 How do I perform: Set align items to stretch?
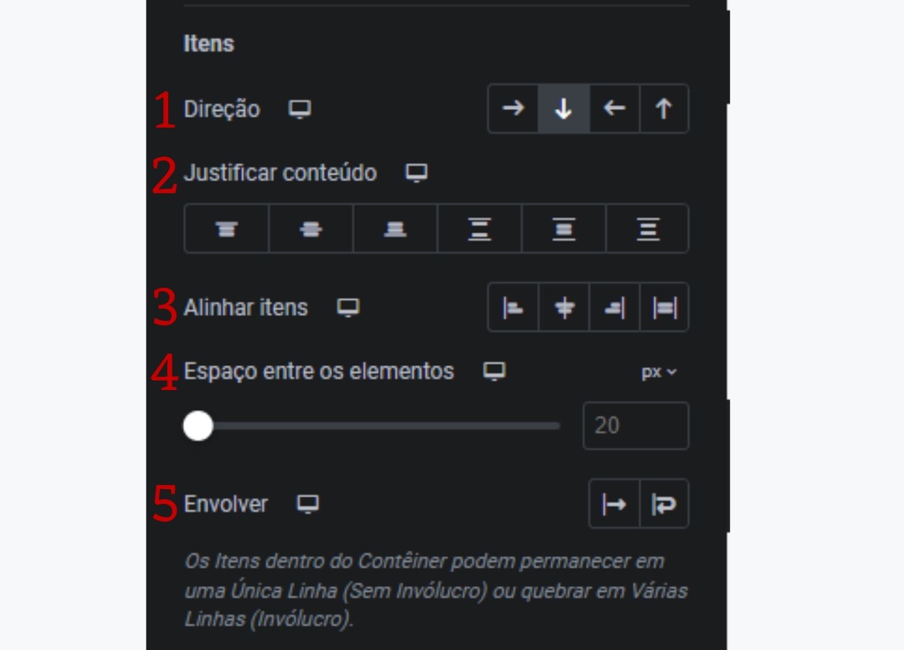click(664, 308)
